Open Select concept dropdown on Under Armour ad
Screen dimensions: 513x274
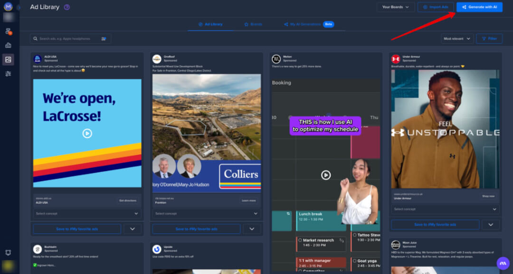coord(445,209)
